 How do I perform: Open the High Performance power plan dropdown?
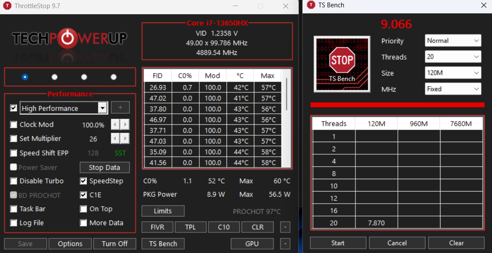click(x=64, y=108)
